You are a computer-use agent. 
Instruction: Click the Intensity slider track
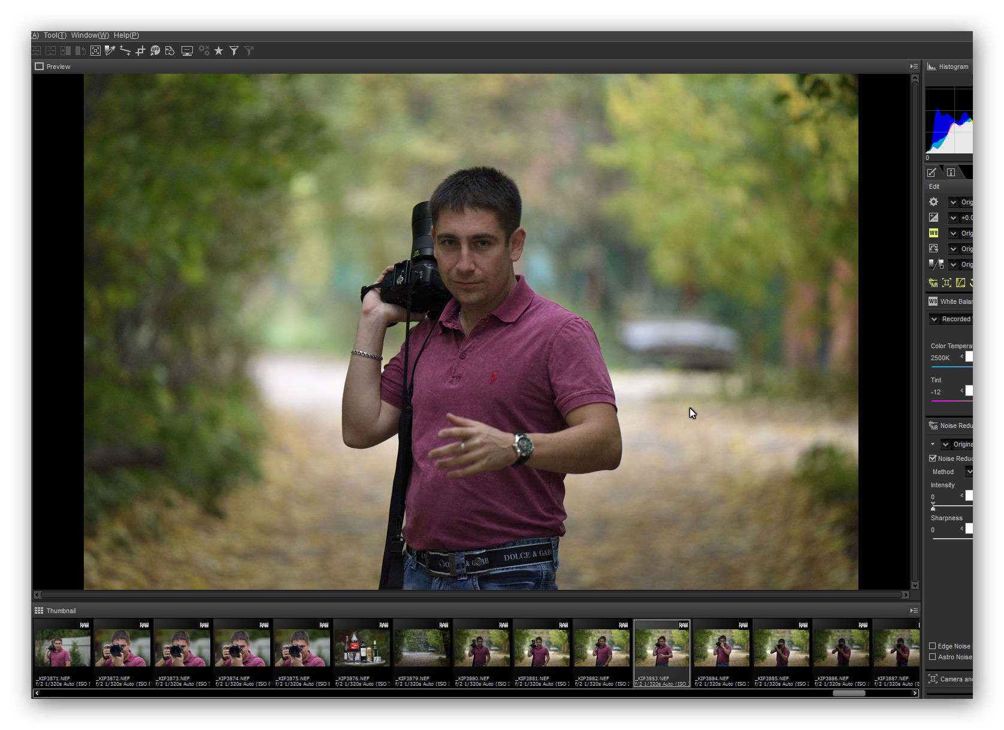[952, 505]
